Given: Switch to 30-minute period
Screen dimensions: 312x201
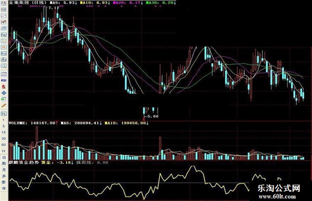Looking at the screenshot, I should coord(3,139).
